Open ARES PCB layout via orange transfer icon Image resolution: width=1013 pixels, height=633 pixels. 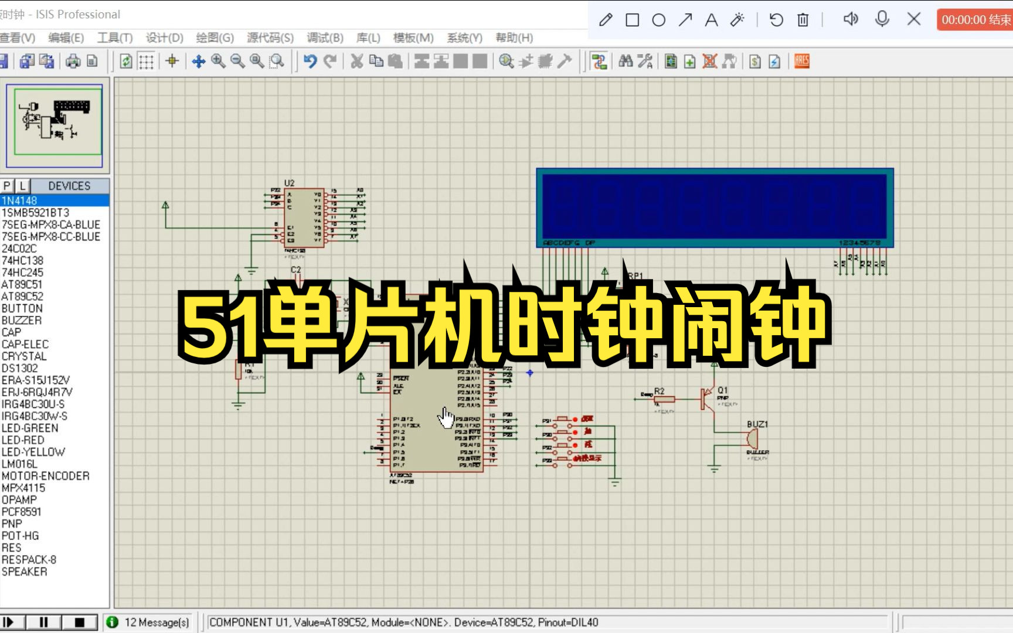point(801,61)
